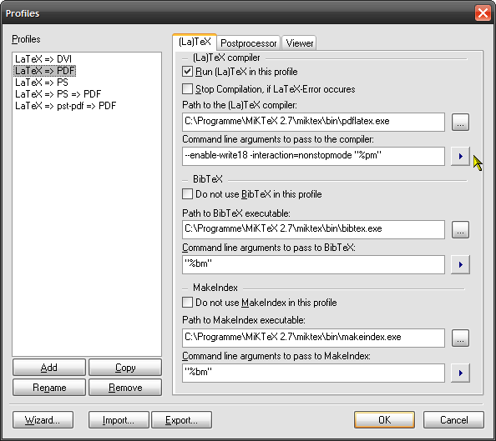Select the LaTeX => PDF profile
Viewport: 496px width, 441px height.
(44, 71)
